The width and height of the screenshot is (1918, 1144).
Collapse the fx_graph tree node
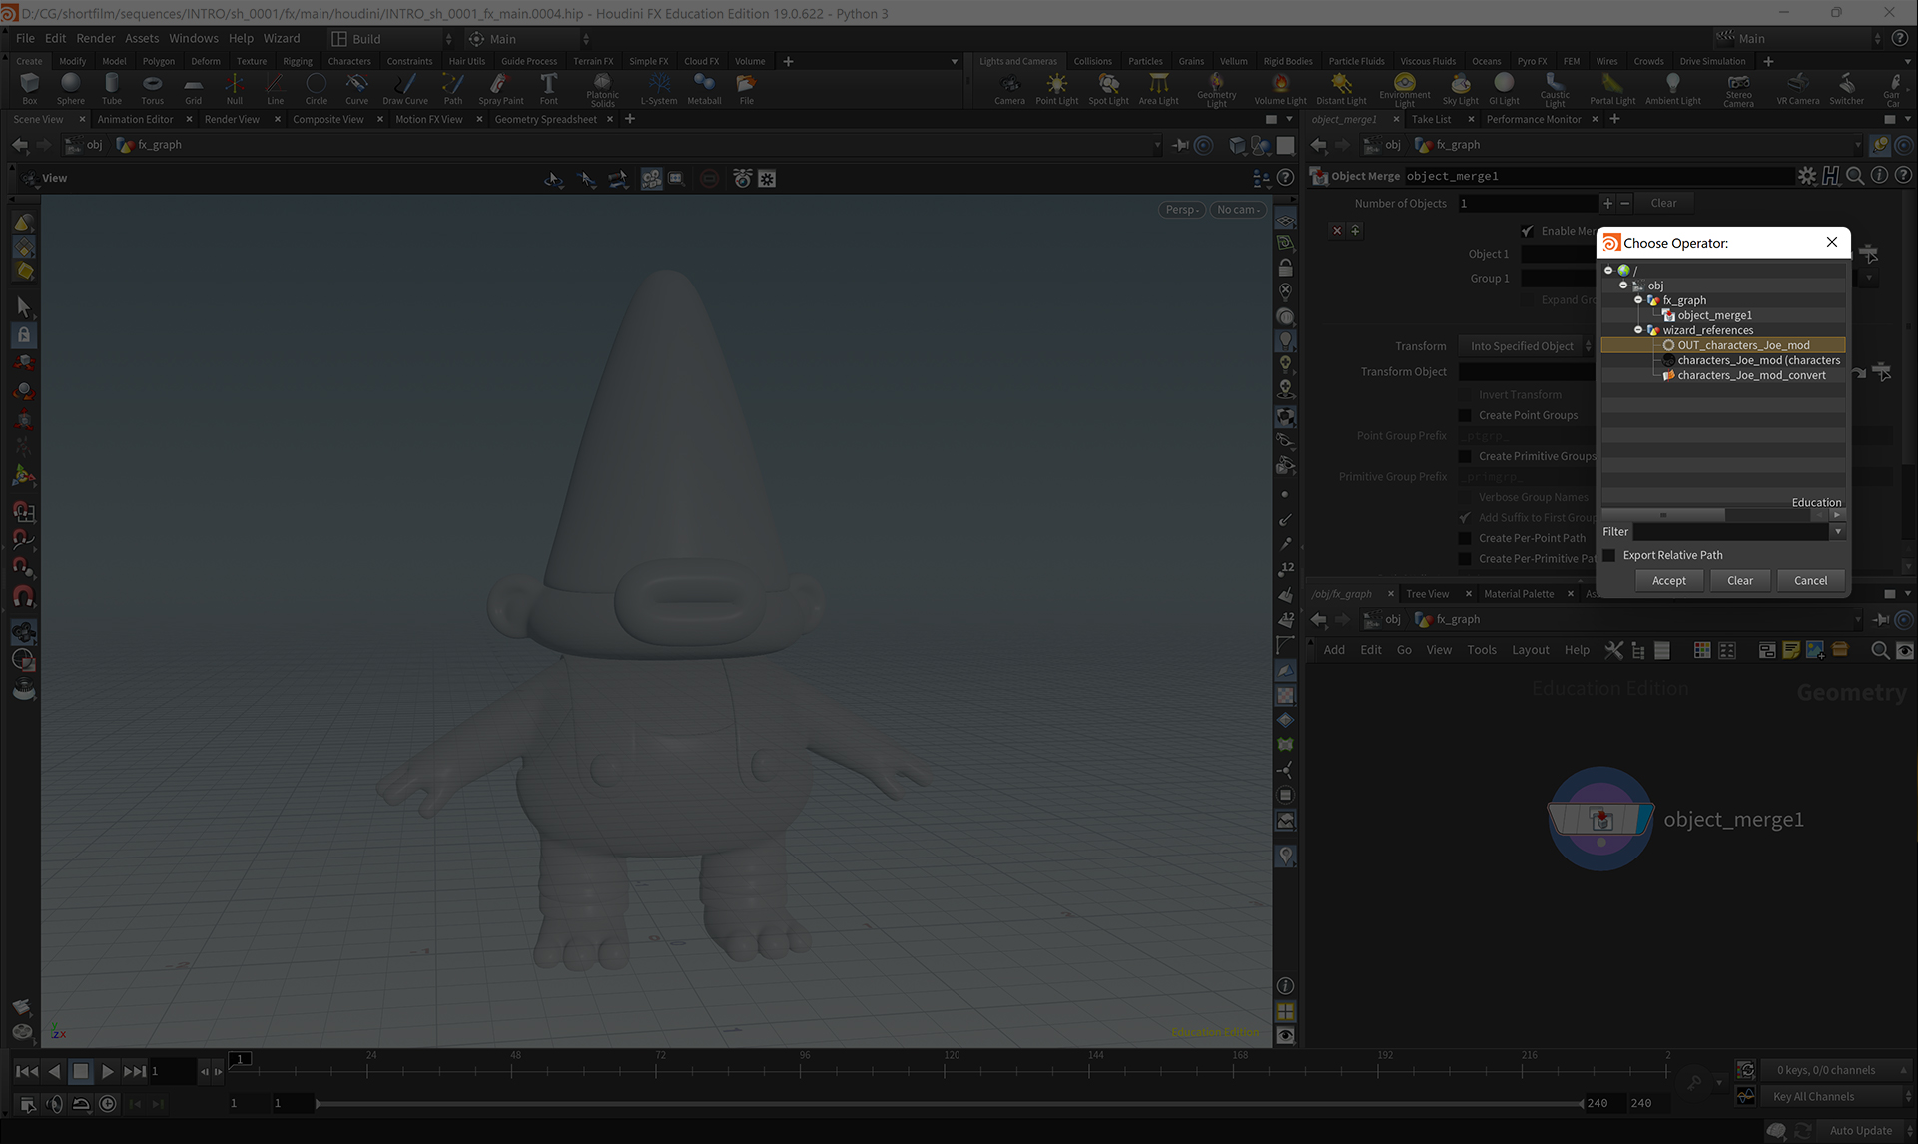click(1638, 299)
